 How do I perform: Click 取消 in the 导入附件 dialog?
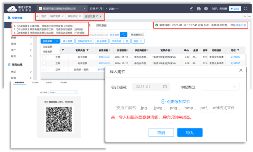pos(161,133)
